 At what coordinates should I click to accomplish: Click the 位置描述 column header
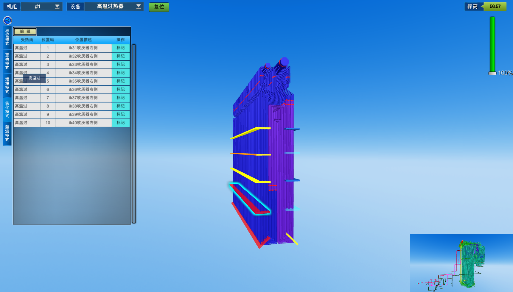coord(83,40)
